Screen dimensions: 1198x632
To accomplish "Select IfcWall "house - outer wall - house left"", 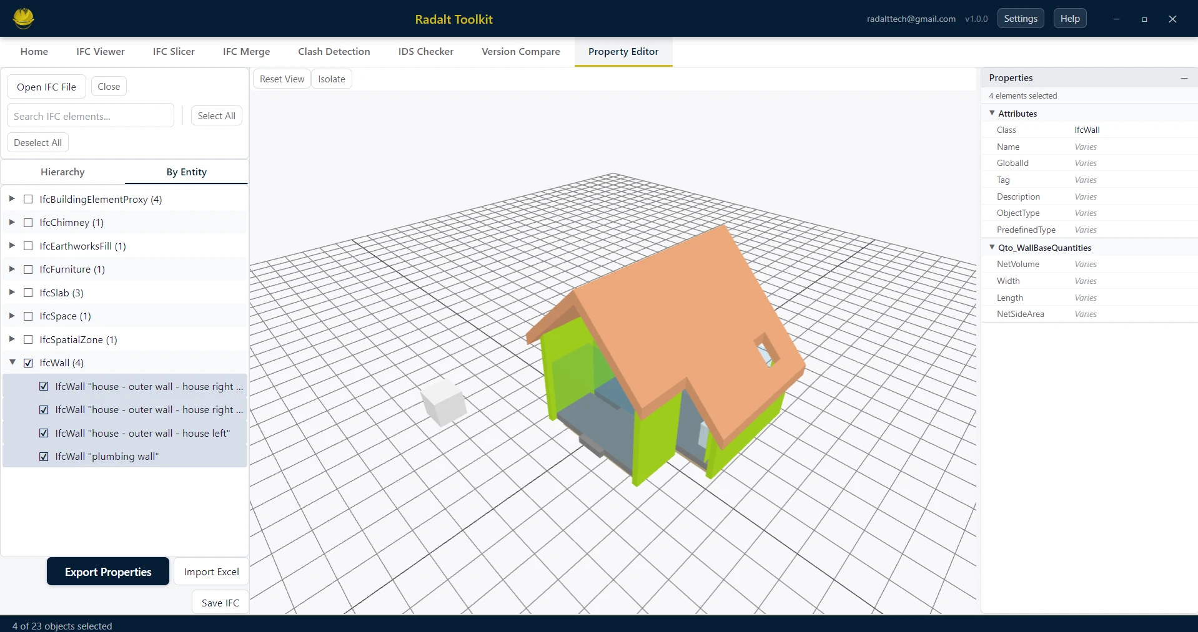I will (142, 432).
